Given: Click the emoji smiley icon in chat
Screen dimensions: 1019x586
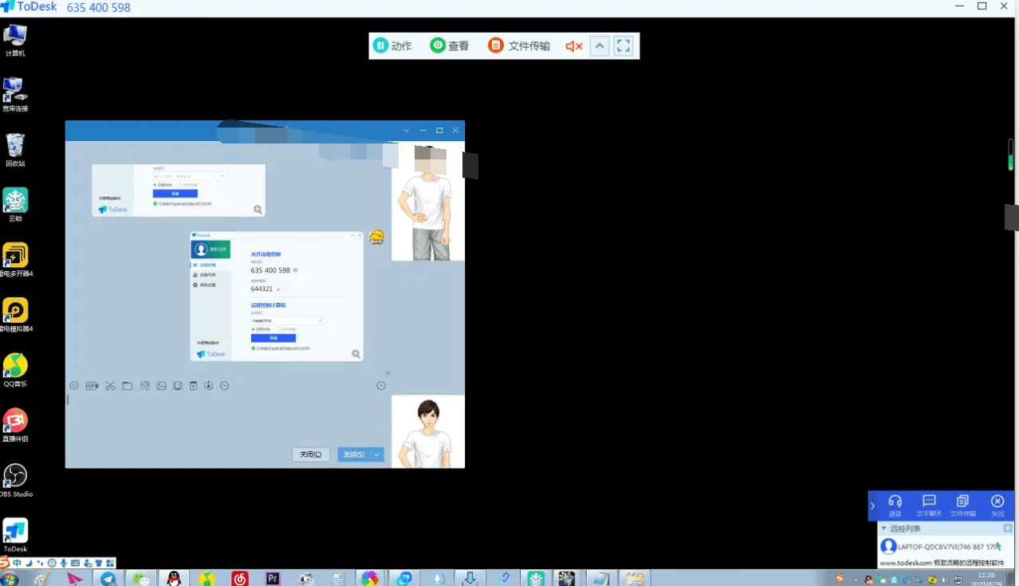Looking at the screenshot, I should [74, 386].
